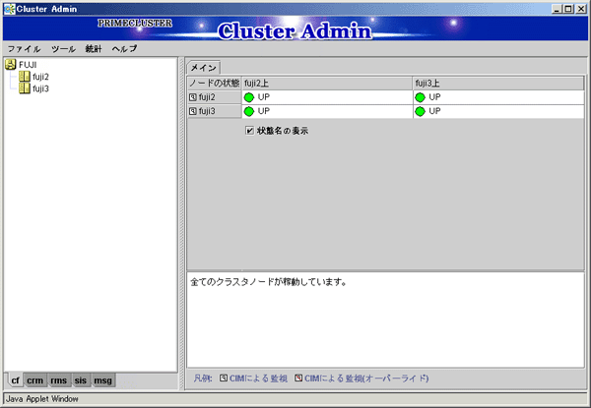Click the fuji2上 column header
Screen dimensions: 591x408
[x=327, y=84]
